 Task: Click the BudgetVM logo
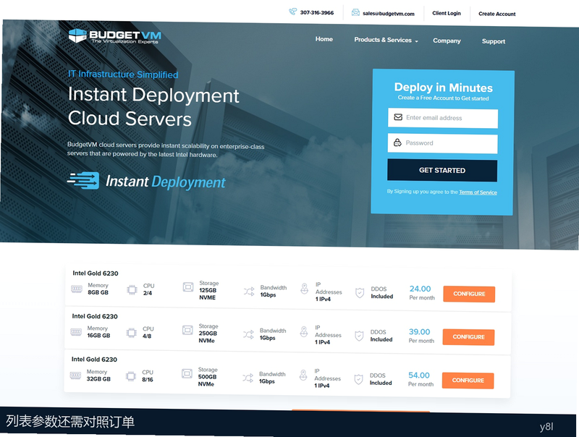pos(115,36)
